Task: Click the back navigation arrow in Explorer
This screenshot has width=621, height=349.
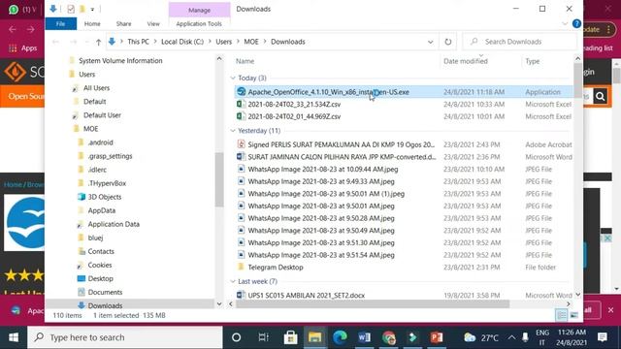Action: point(56,42)
